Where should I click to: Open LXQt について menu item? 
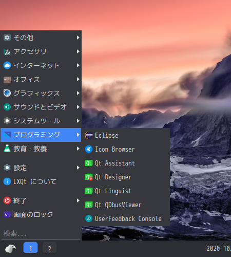coord(41,181)
